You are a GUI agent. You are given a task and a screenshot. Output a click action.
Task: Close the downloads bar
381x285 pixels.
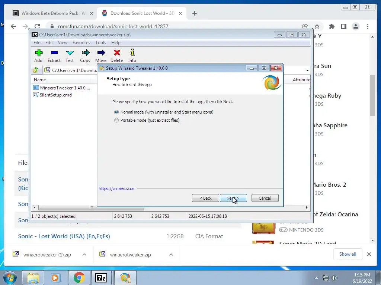pos(369,254)
